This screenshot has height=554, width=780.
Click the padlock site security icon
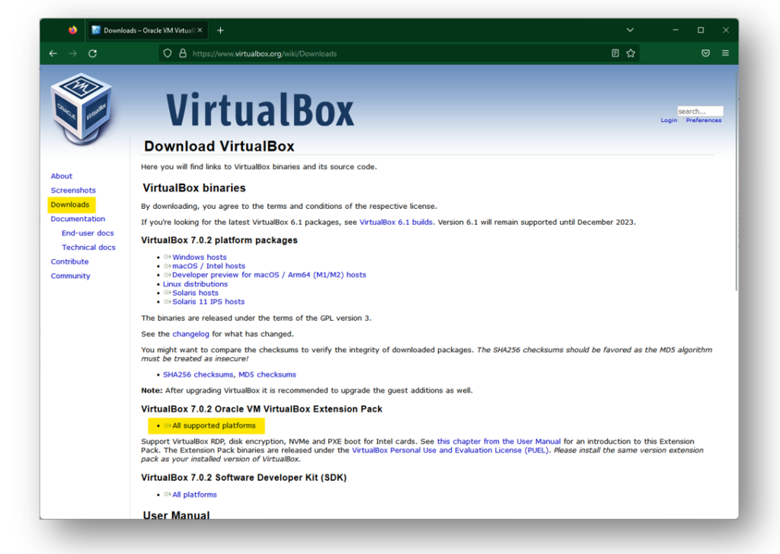click(x=183, y=53)
